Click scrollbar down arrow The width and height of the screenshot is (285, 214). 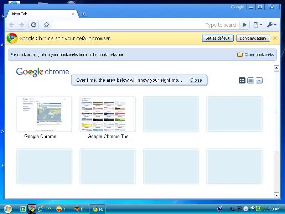coord(276,195)
